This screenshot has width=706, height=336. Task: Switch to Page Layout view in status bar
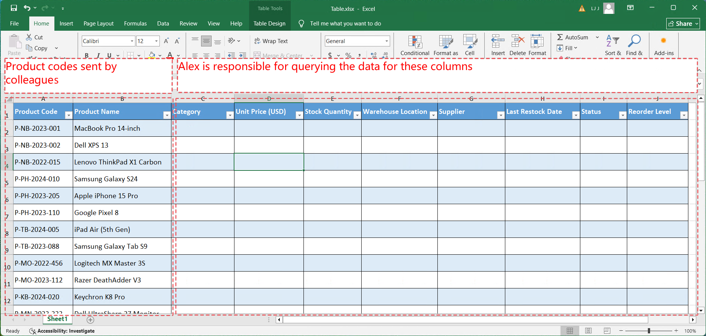(588, 331)
